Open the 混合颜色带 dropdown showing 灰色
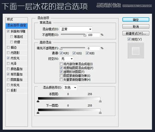This screenshot has width=155, height=132. (x=70, y=88)
